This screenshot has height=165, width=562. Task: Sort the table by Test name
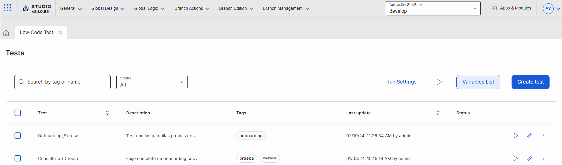[107, 113]
